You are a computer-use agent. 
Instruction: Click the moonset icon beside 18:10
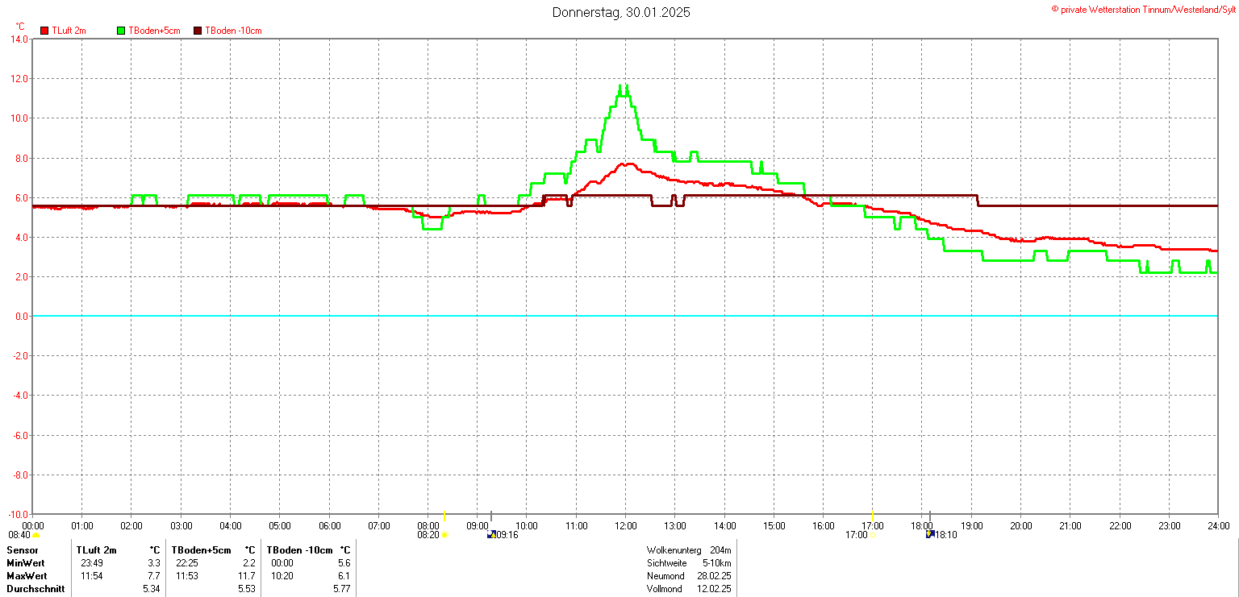929,535
